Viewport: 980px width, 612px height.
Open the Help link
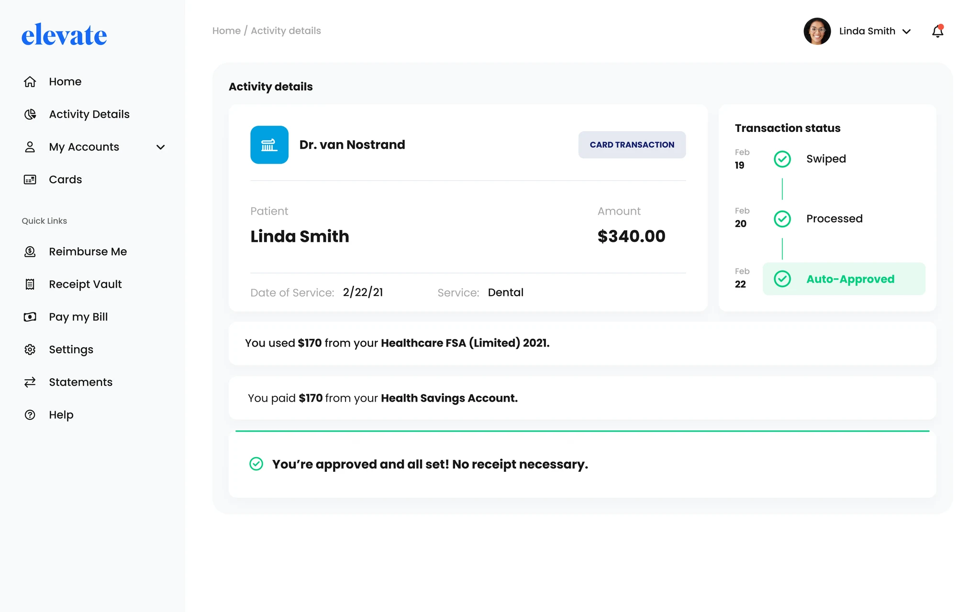pyautogui.click(x=61, y=415)
